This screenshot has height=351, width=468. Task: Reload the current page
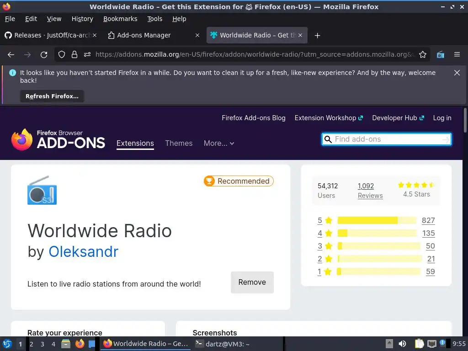pos(44,55)
